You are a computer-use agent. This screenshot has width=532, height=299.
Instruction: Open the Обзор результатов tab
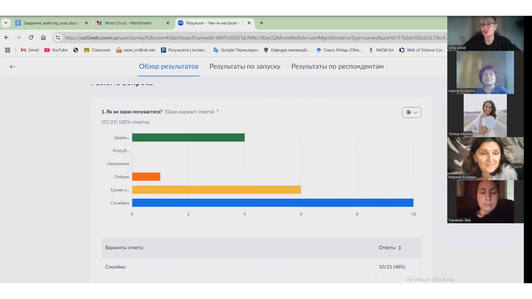click(169, 66)
